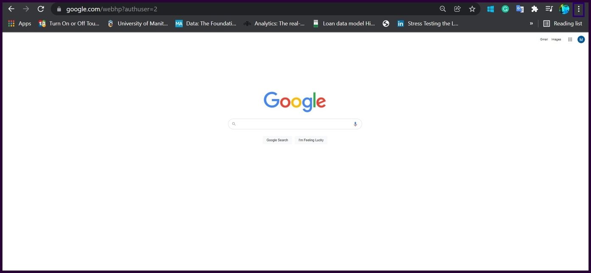The width and height of the screenshot is (591, 273).
Task: Go back to previous page
Action: 11,9
